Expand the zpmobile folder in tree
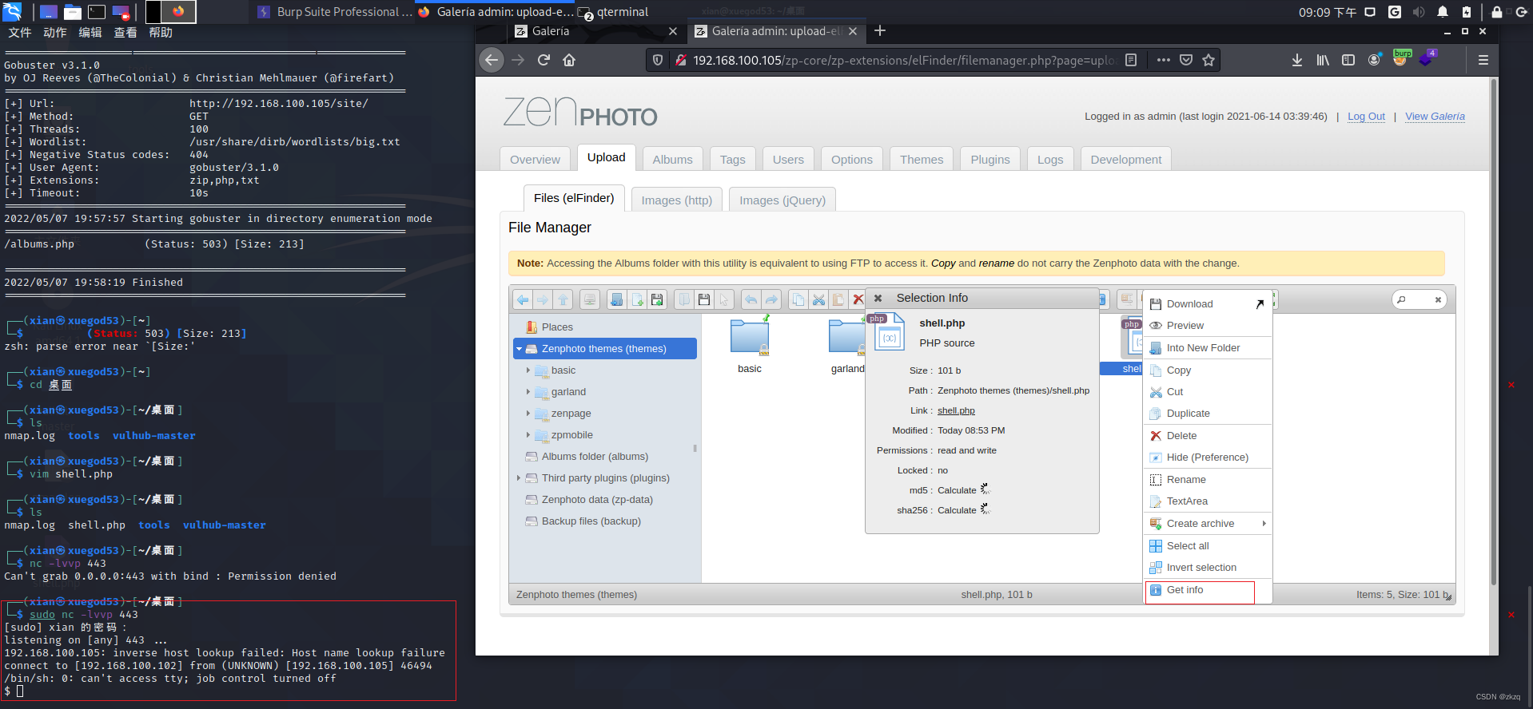Viewport: 1533px width, 709px height. 528,435
